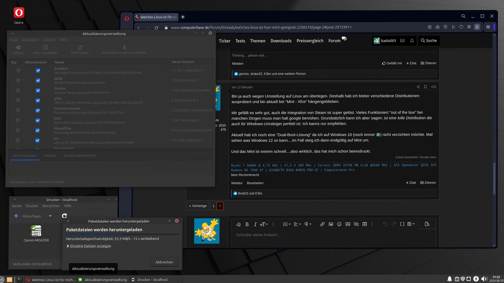Expand more insert options after table icon
The image size is (504, 283).
[x=372, y=224]
